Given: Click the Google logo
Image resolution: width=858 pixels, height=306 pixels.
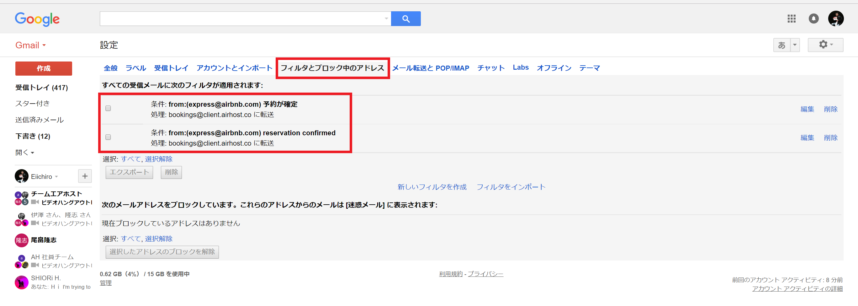Looking at the screenshot, I should (37, 19).
